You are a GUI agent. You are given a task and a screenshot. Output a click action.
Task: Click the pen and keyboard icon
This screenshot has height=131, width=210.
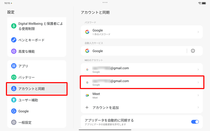(x=14, y=40)
